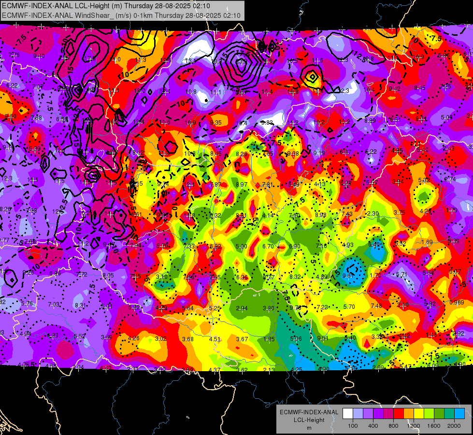The height and width of the screenshot is (435, 473).
Task: Click the map value 6.90
Action: (295, 246)
